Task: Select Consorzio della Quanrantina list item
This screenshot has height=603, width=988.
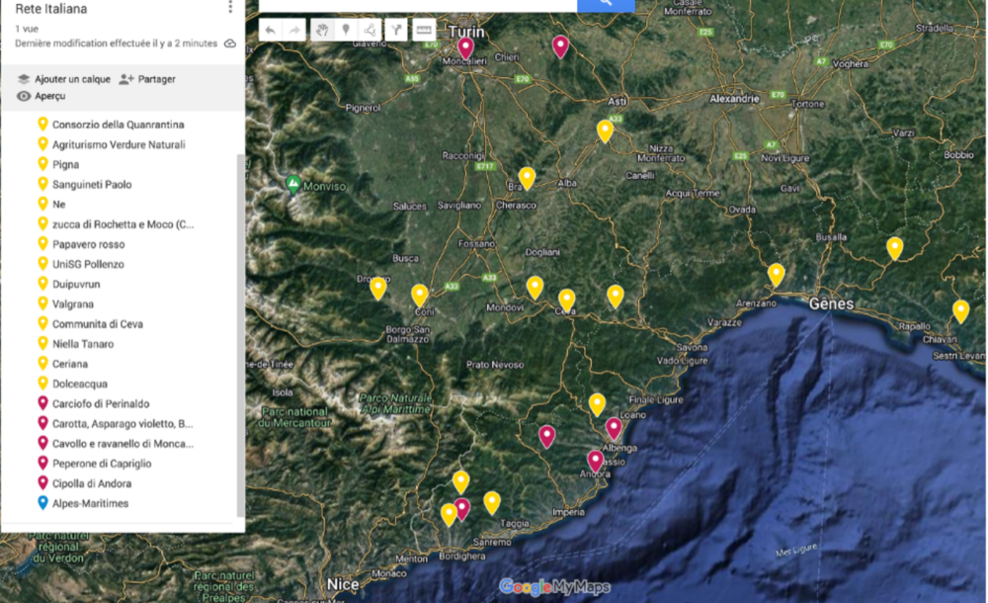Action: (x=118, y=125)
